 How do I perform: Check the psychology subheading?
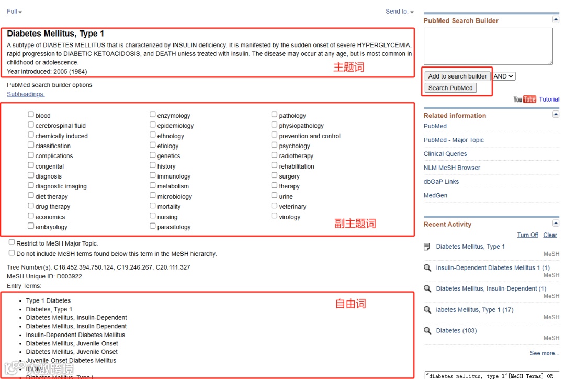(274, 144)
